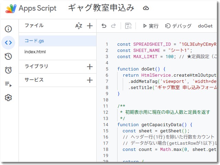220x165 pixels.
Task: Click the Undo arrow in toolbar
Action: tap(104, 26)
